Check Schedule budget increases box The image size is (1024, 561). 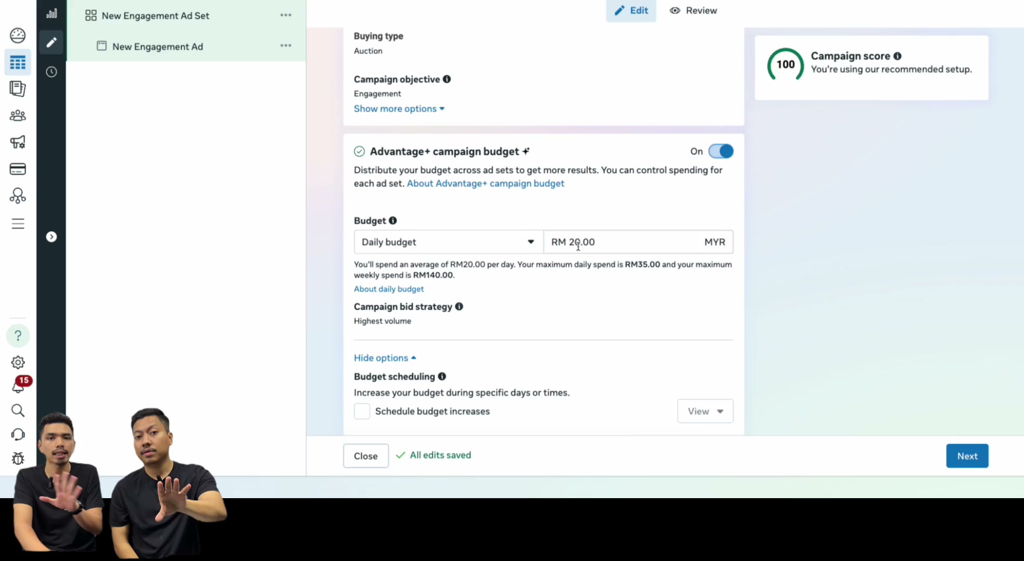coord(362,411)
